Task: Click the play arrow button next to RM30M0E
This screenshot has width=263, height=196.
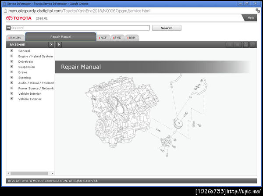Action: [59, 44]
